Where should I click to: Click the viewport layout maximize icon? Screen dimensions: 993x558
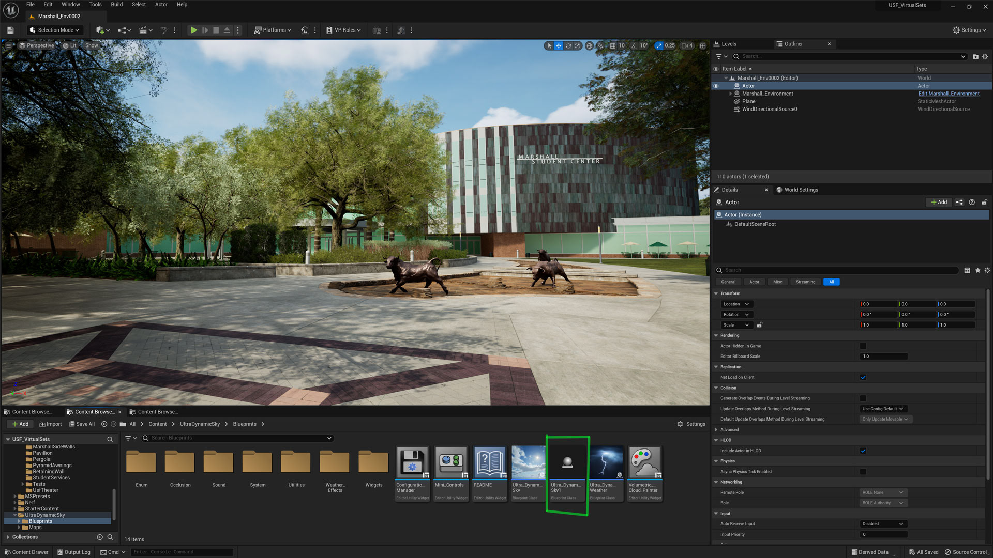coord(702,46)
